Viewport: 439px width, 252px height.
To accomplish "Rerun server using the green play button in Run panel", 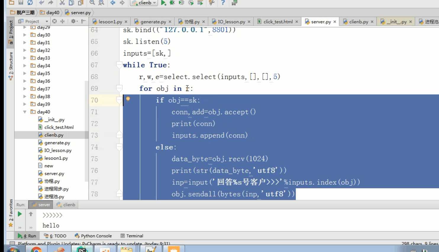I will pos(20,214).
